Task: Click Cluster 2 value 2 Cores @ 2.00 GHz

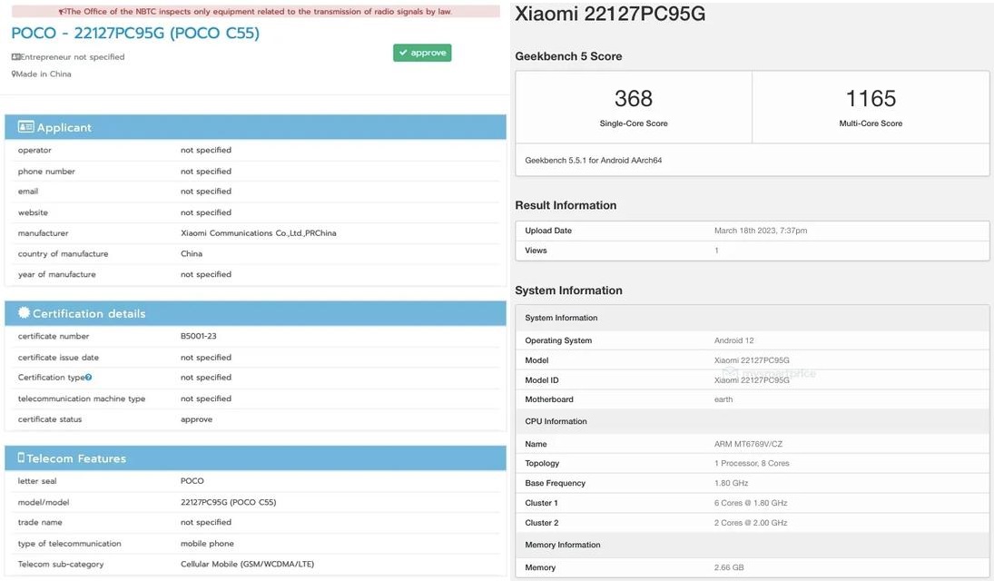Action: coord(751,523)
